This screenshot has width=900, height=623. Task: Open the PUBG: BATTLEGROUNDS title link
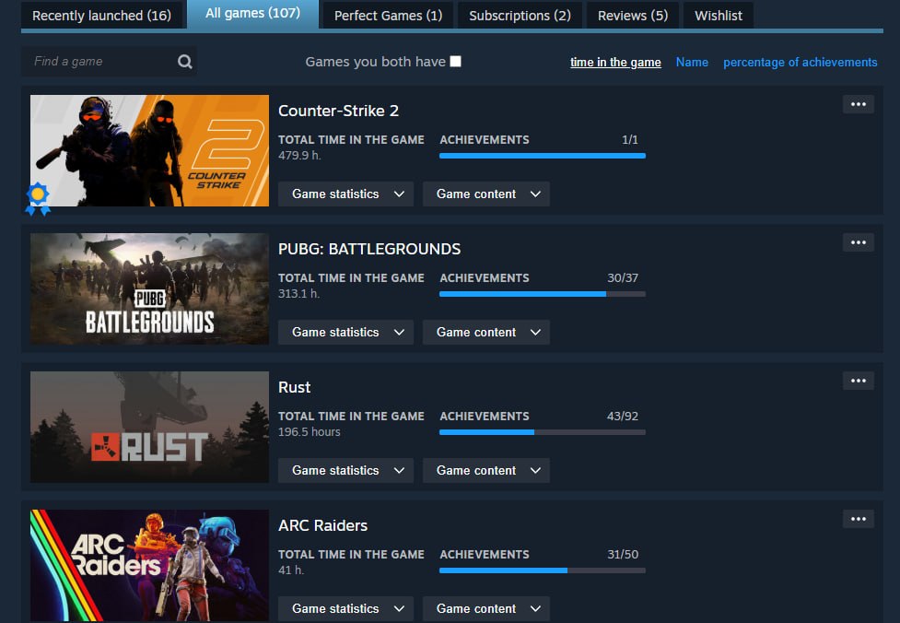(369, 249)
